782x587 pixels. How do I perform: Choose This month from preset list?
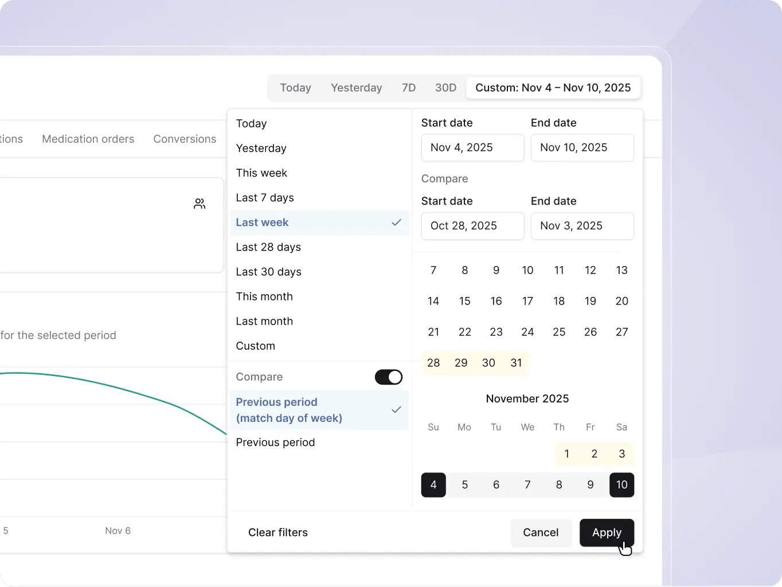(x=264, y=296)
